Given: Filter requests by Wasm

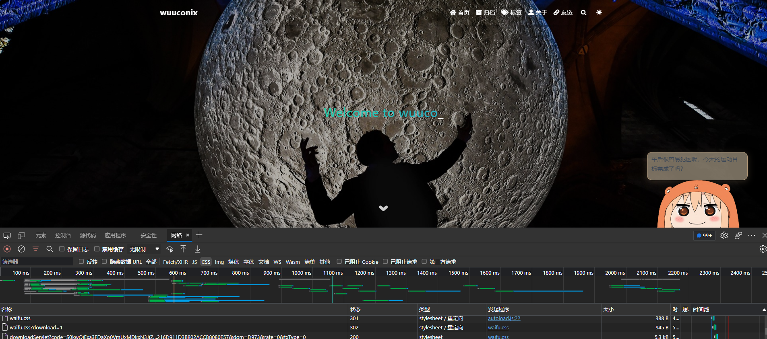Looking at the screenshot, I should 293,262.
